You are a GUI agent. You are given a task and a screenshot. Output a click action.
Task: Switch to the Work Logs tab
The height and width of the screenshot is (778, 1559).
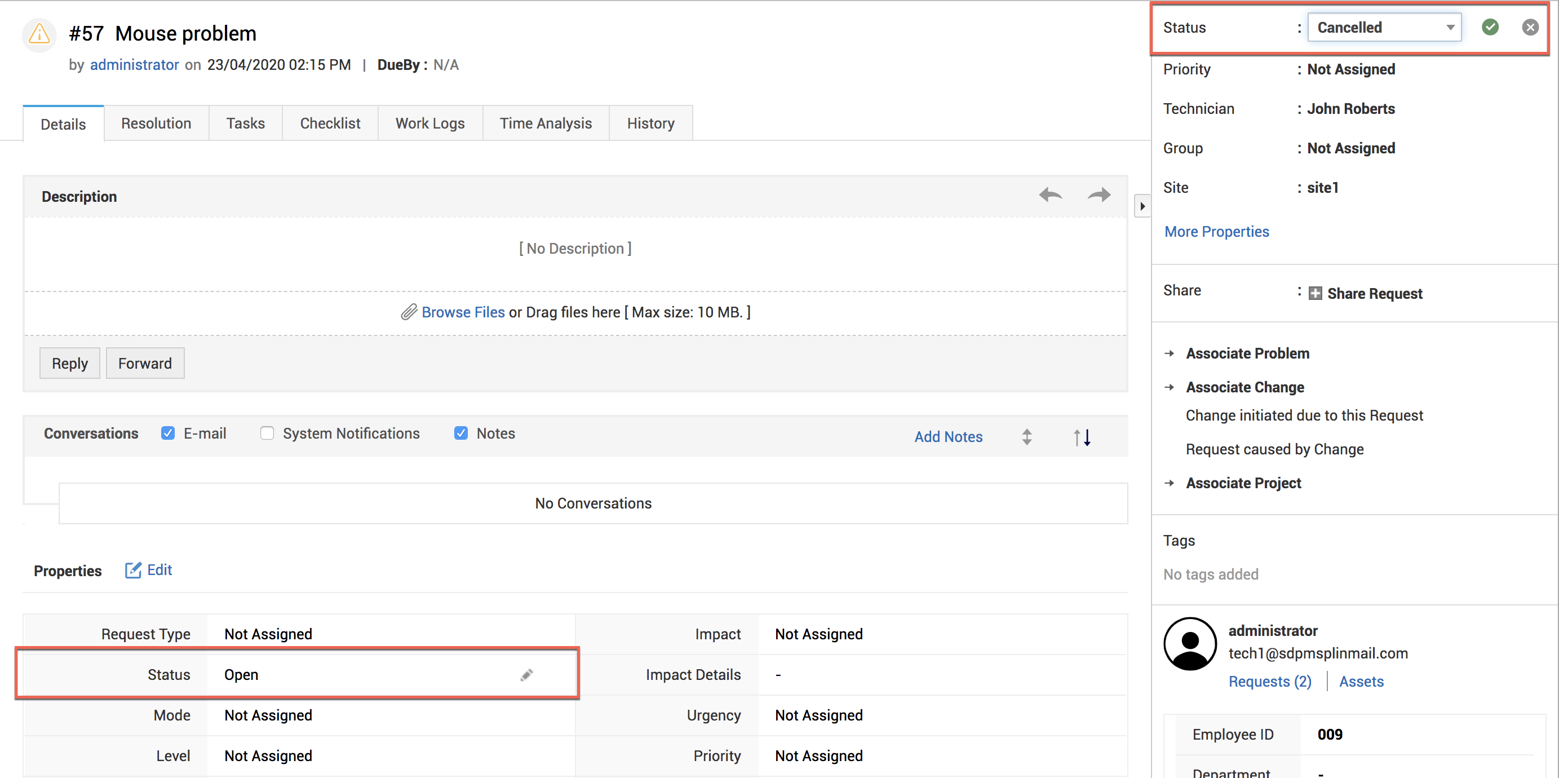429,123
